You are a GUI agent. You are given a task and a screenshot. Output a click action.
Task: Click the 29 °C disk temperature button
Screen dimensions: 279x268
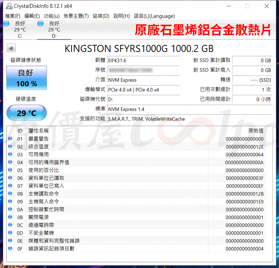point(27,113)
